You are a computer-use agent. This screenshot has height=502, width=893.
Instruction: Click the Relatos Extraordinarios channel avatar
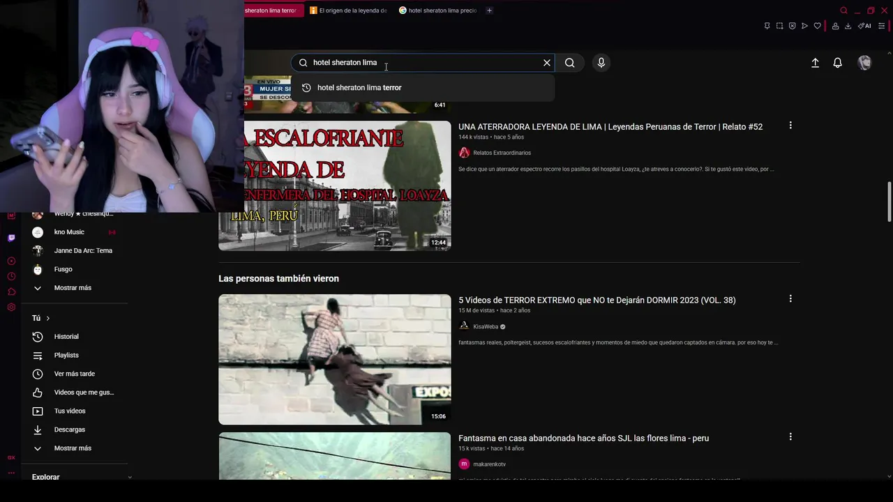464,153
